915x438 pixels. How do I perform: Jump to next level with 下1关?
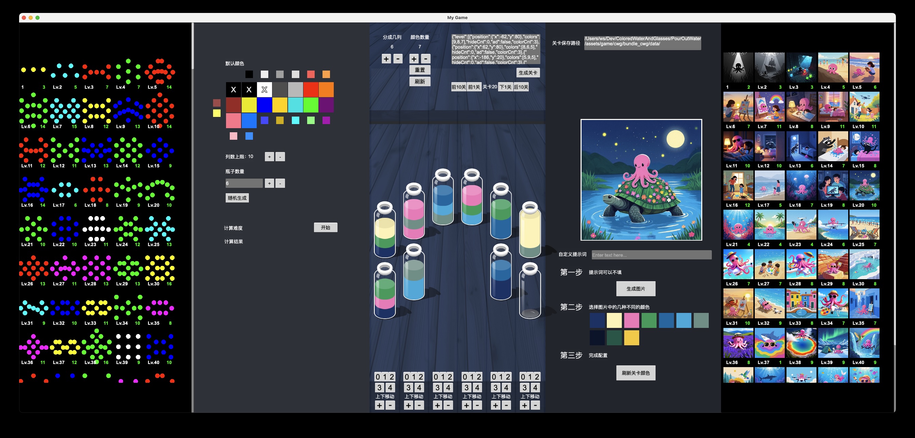click(505, 87)
